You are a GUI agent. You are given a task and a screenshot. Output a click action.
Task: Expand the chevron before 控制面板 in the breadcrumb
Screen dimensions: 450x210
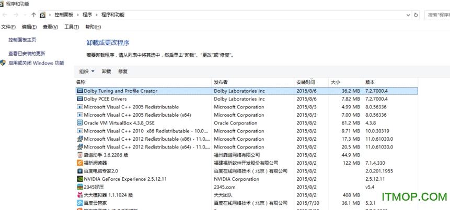point(50,15)
